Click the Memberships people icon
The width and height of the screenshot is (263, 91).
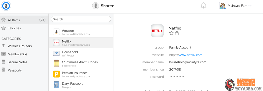(x=3, y=54)
